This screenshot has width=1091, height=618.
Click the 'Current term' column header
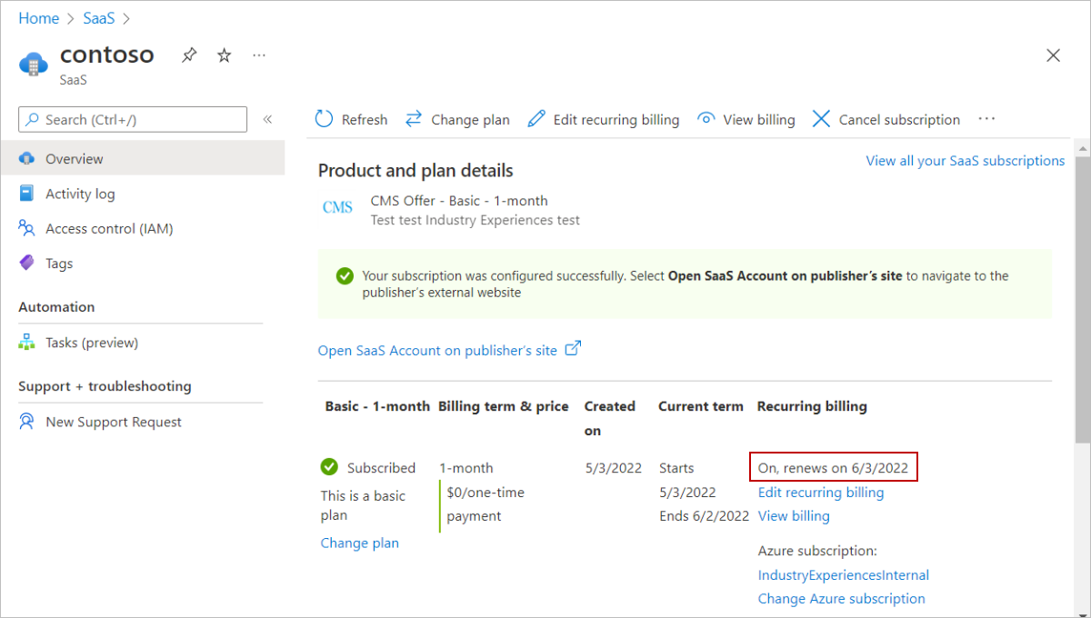701,406
